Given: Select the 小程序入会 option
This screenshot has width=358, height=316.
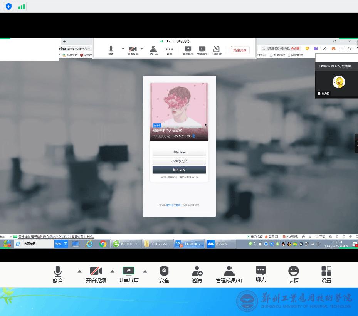Looking at the screenshot, I should click(x=179, y=161).
